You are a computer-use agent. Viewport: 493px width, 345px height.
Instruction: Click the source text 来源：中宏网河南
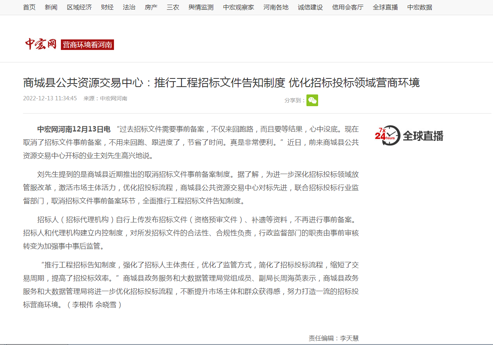click(105, 98)
